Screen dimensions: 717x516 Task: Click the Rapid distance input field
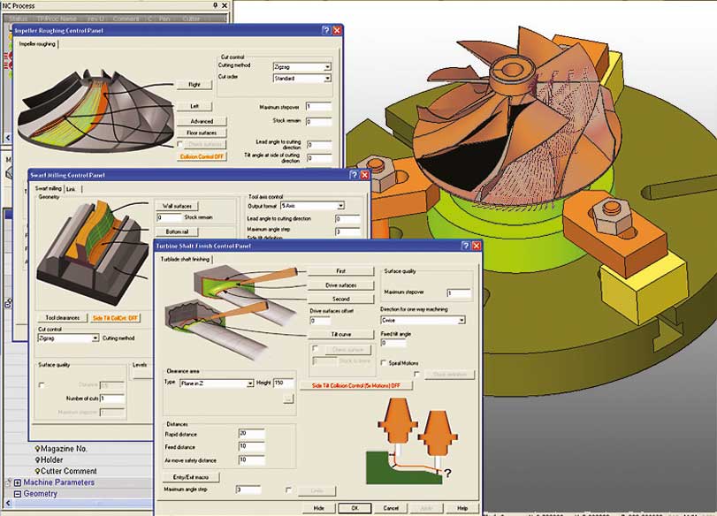250,434
